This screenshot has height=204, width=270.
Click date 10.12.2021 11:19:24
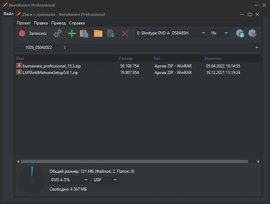[223, 73]
